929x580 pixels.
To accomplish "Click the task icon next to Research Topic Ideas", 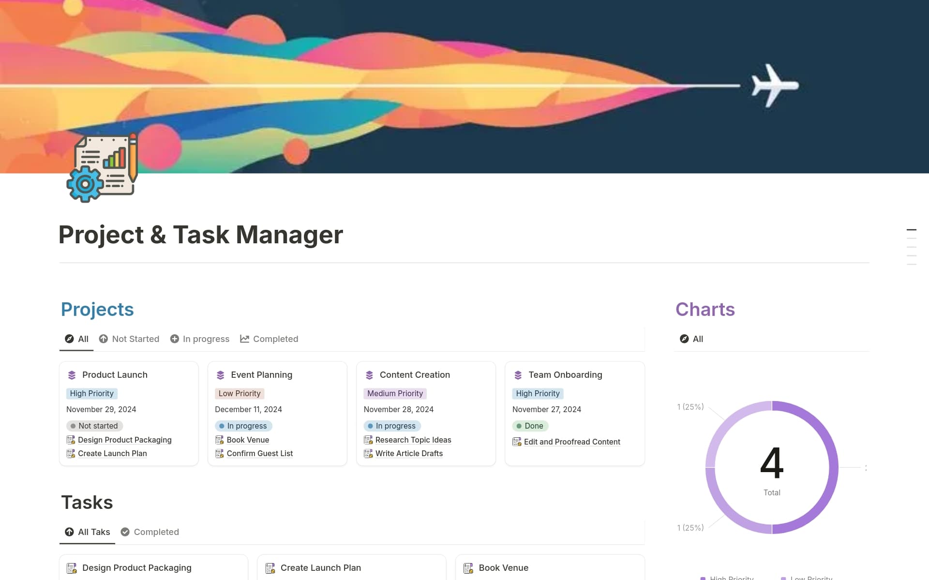I will (x=368, y=440).
